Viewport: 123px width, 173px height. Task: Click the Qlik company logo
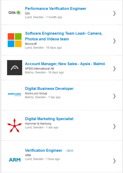[14, 13]
